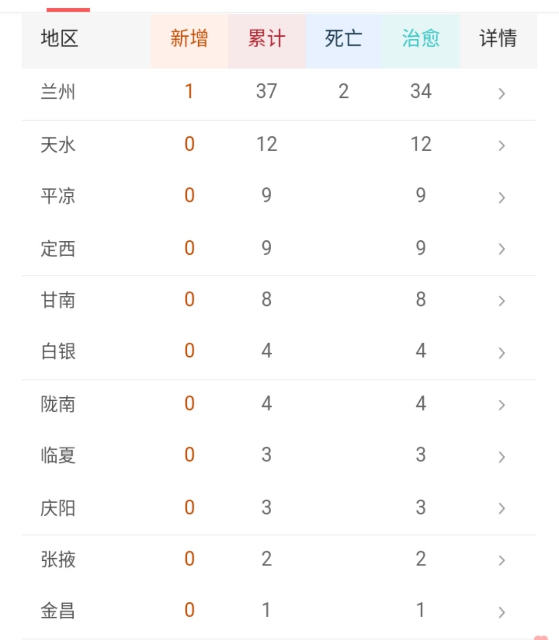Open 临夏 row chevron icon
559x640 pixels.
[501, 457]
